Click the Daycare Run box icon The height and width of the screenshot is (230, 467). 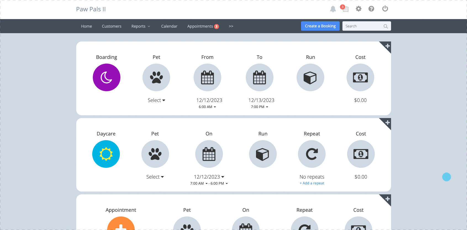click(263, 154)
